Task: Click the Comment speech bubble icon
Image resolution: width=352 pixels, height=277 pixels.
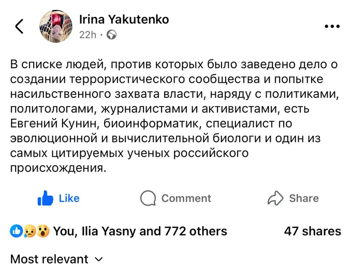Action: coord(148,198)
